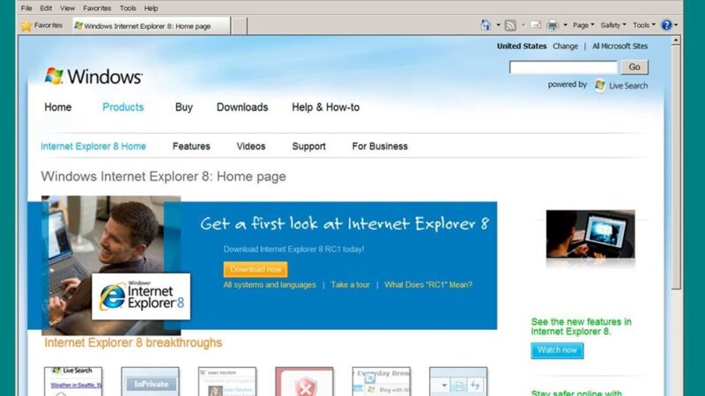Click the Windows flag logo on page
The width and height of the screenshot is (705, 396).
pyautogui.click(x=54, y=76)
